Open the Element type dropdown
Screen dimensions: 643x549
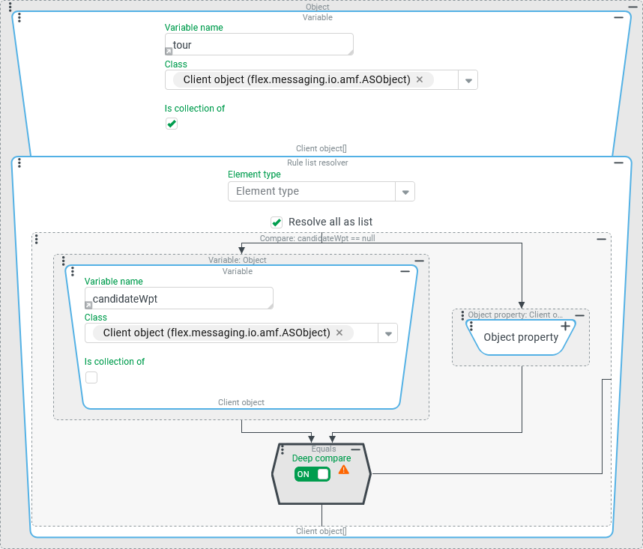point(405,192)
